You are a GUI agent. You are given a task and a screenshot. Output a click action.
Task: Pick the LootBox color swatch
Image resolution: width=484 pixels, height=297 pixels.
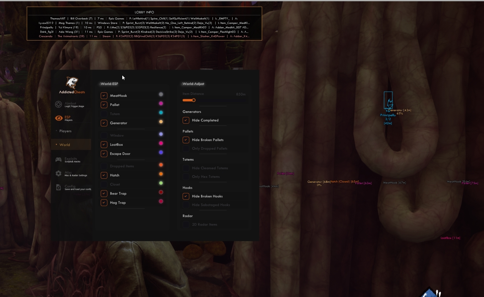click(x=161, y=143)
